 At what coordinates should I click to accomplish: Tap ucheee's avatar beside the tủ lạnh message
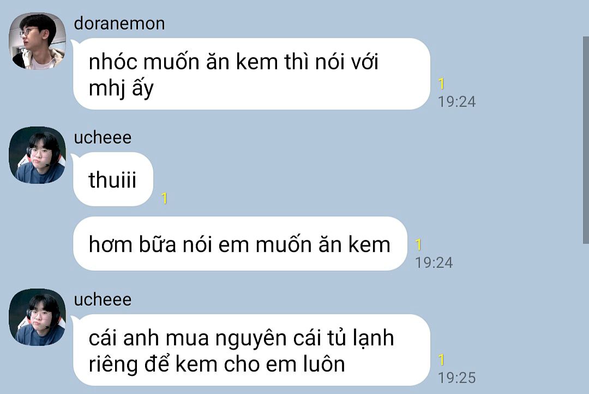37,317
